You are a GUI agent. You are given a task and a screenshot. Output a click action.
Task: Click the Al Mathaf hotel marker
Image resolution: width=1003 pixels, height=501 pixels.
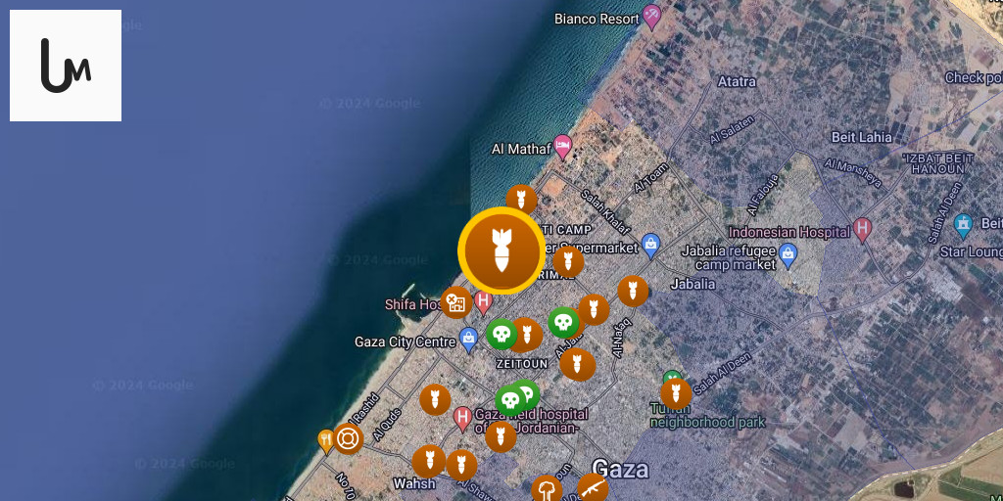click(x=562, y=147)
